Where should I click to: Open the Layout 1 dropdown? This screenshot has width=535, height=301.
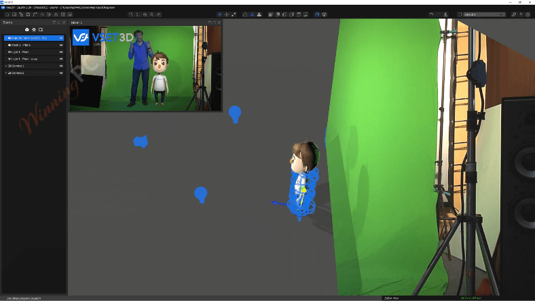tap(483, 14)
